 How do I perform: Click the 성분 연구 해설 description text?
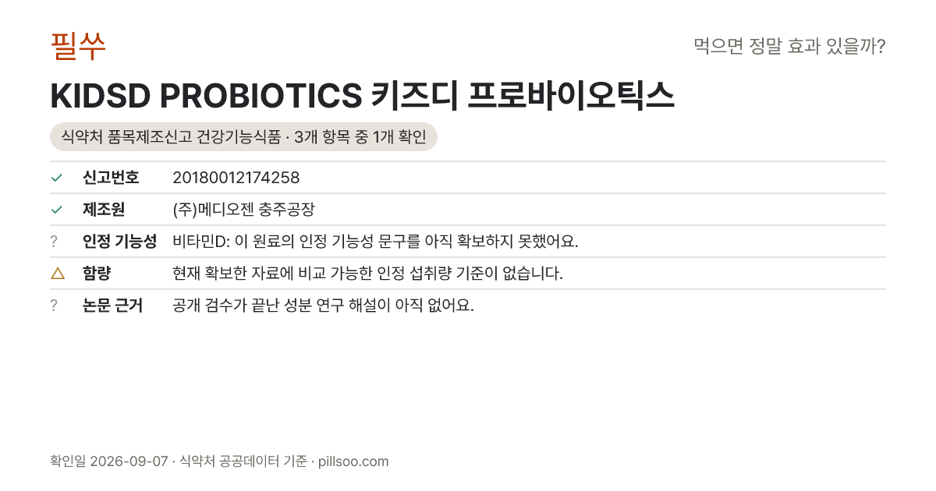[323, 306]
